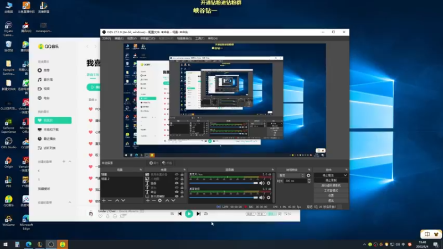Screen dimensions: 443x249
Task: Enable 工作室模式 in OBS controls
Action: (331, 190)
